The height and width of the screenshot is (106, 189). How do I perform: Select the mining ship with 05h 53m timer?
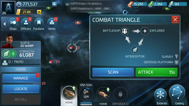click(x=86, y=94)
